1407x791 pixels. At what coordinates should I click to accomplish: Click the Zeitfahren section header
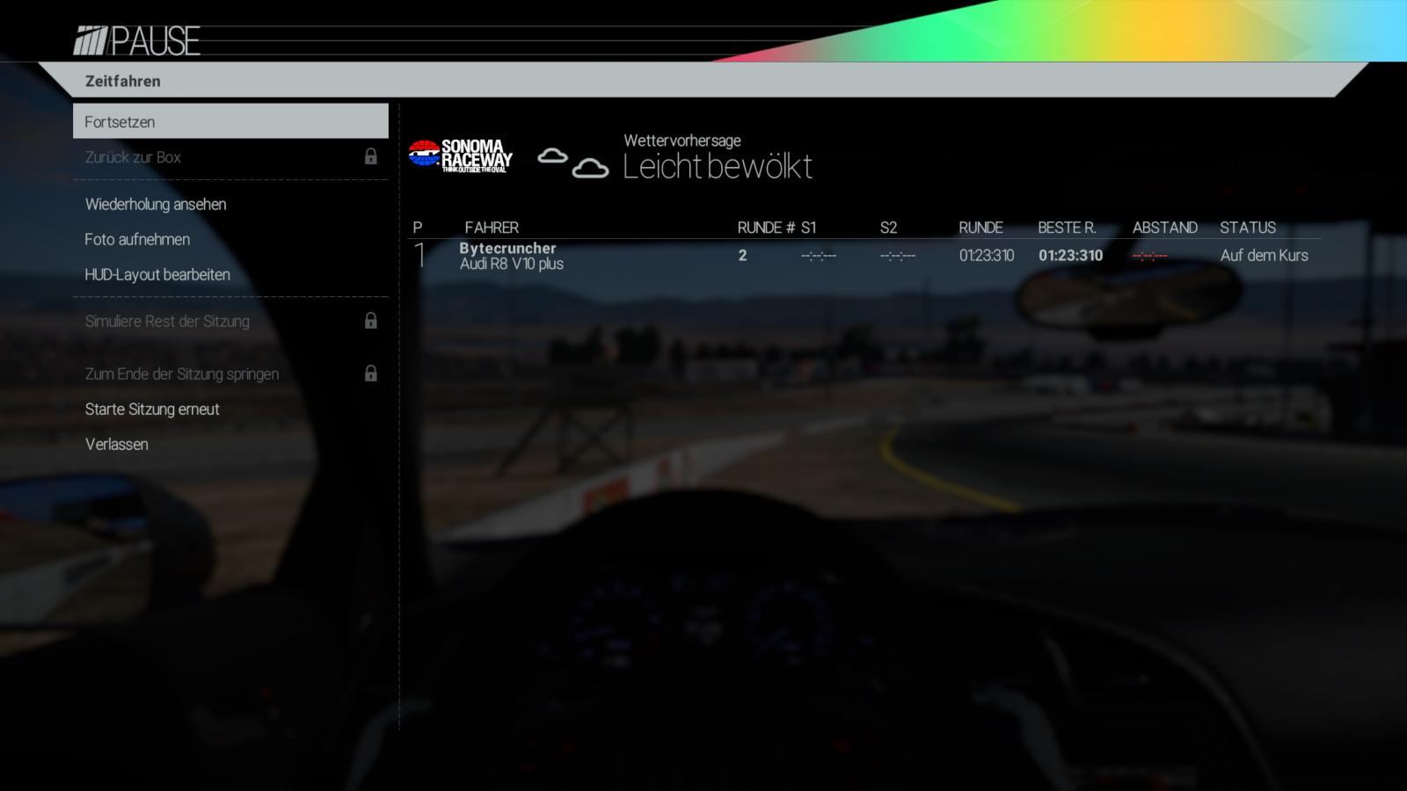point(123,81)
